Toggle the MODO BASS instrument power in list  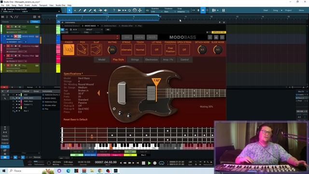click(43, 98)
